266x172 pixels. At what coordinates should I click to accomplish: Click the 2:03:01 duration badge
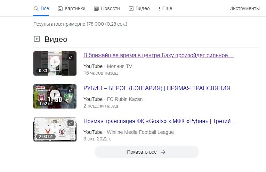[46, 136]
